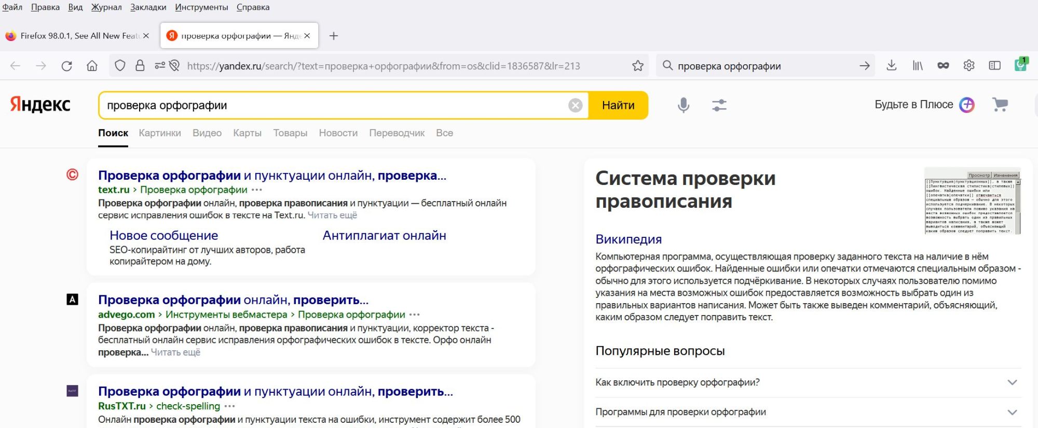Open the Вид menu
1038x428 pixels.
pos(75,7)
